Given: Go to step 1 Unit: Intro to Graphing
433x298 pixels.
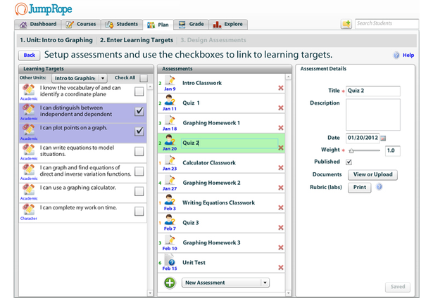Looking at the screenshot, I should (56, 40).
